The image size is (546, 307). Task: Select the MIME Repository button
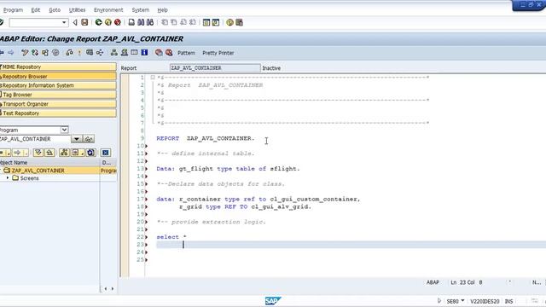58,67
